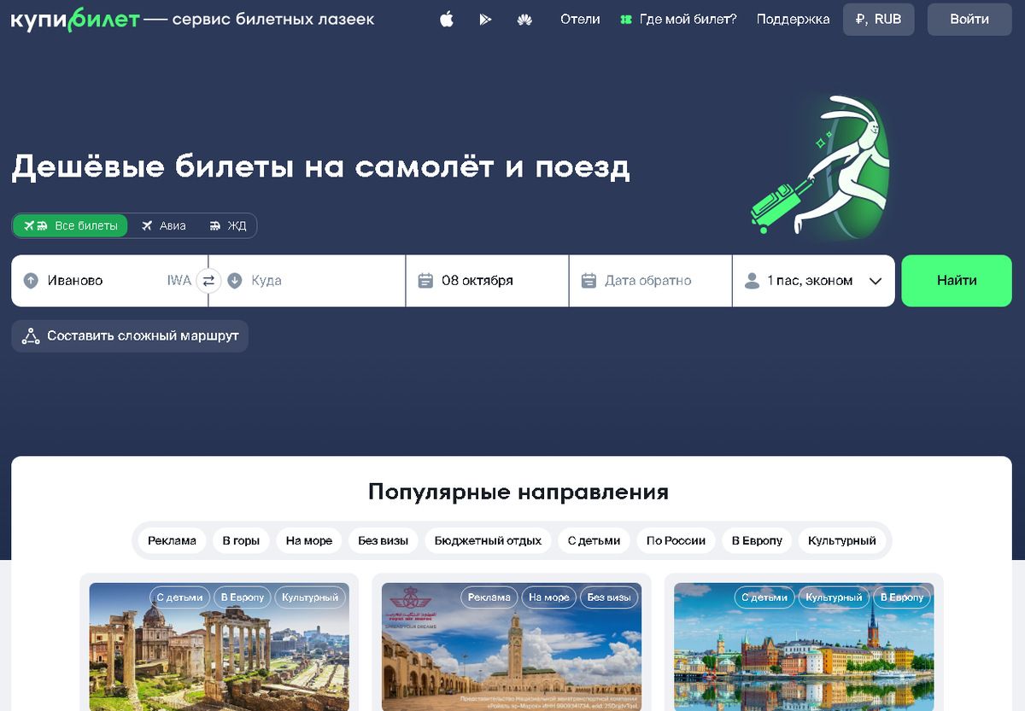Image resolution: width=1025 pixels, height=711 pixels.
Task: Filter destinations by С детьми chip
Action: click(594, 540)
